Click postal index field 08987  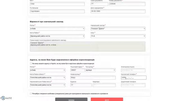78,70
